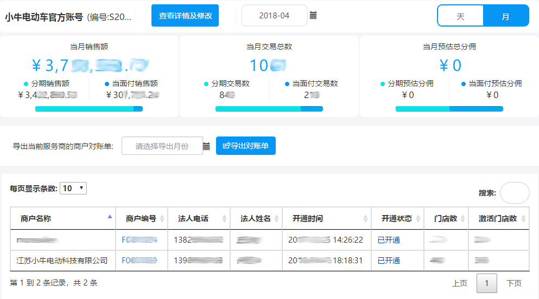Sort by the 商户编号 column header
This screenshot has width=539, height=299.
(x=142, y=218)
